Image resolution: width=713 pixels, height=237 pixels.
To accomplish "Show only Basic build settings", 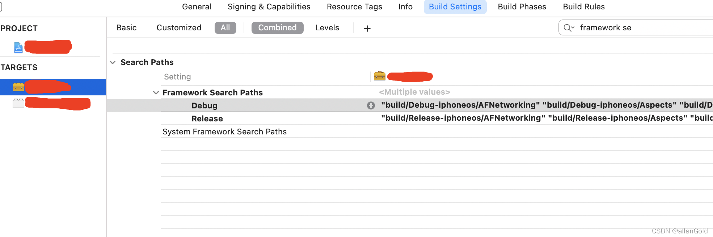I will click(126, 28).
